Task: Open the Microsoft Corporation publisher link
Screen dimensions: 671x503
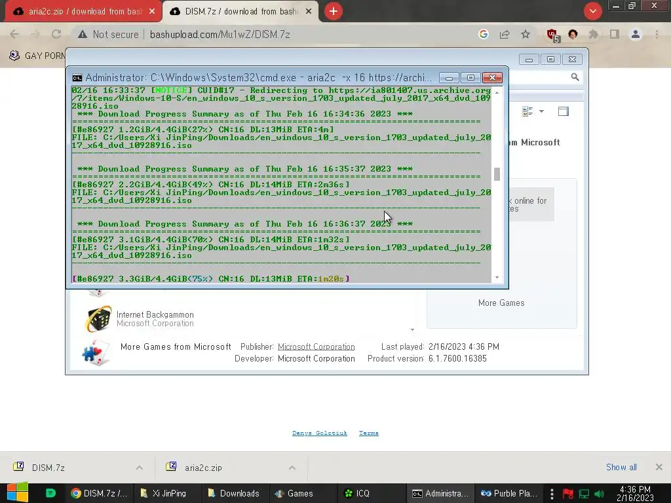Action: click(x=316, y=347)
